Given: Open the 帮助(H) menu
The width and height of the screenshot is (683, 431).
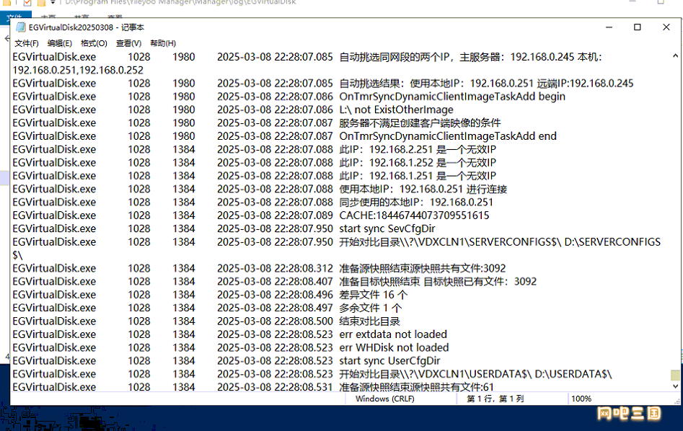Looking at the screenshot, I should 163,43.
